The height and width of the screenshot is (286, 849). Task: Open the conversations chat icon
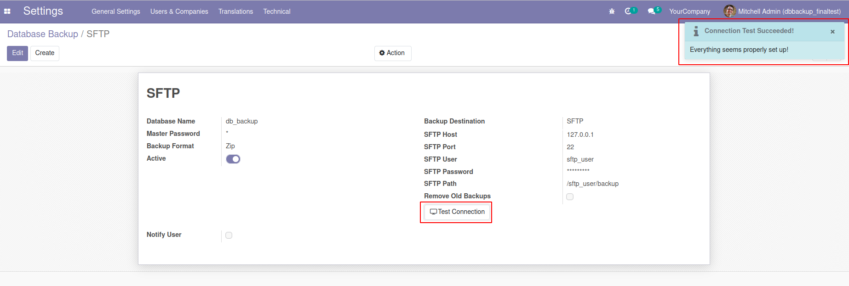[x=651, y=11]
